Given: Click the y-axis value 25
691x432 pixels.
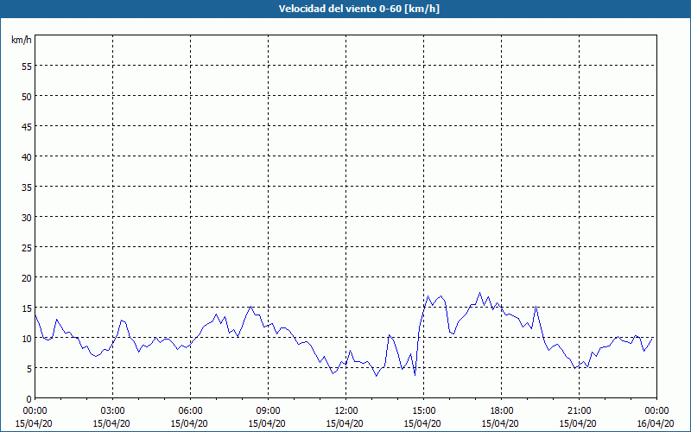Looking at the screenshot, I should coord(27,247).
